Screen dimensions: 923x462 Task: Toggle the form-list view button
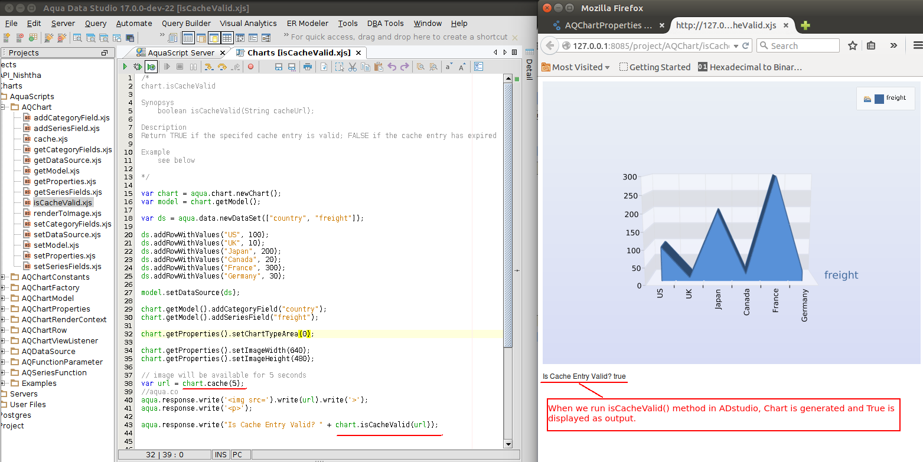tap(253, 38)
